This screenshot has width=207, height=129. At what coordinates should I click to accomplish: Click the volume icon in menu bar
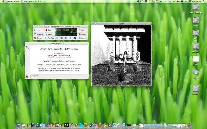pyautogui.click(x=178, y=1)
